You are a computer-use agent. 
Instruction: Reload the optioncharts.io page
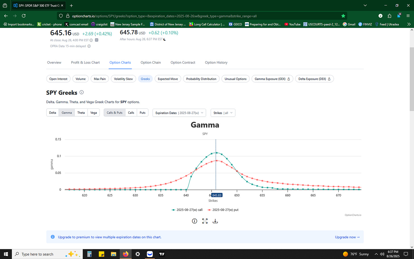tap(24, 16)
